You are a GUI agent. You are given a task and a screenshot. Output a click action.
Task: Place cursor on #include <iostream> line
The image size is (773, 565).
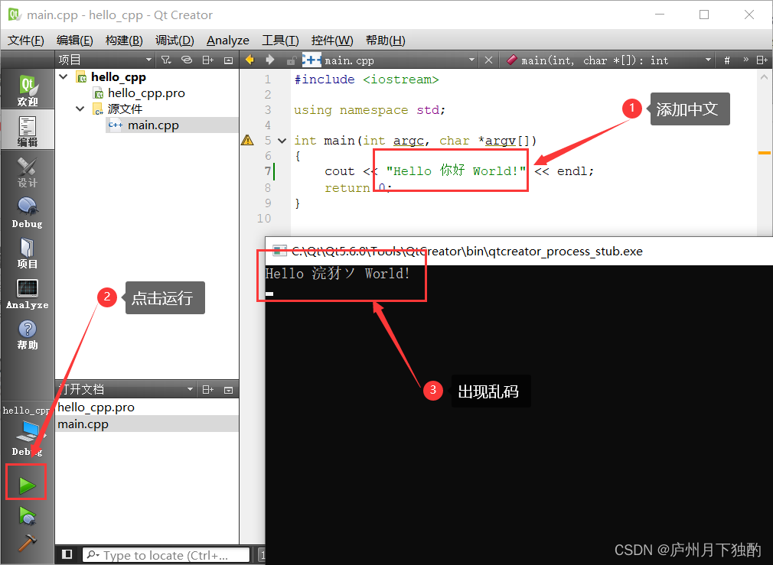click(x=367, y=80)
